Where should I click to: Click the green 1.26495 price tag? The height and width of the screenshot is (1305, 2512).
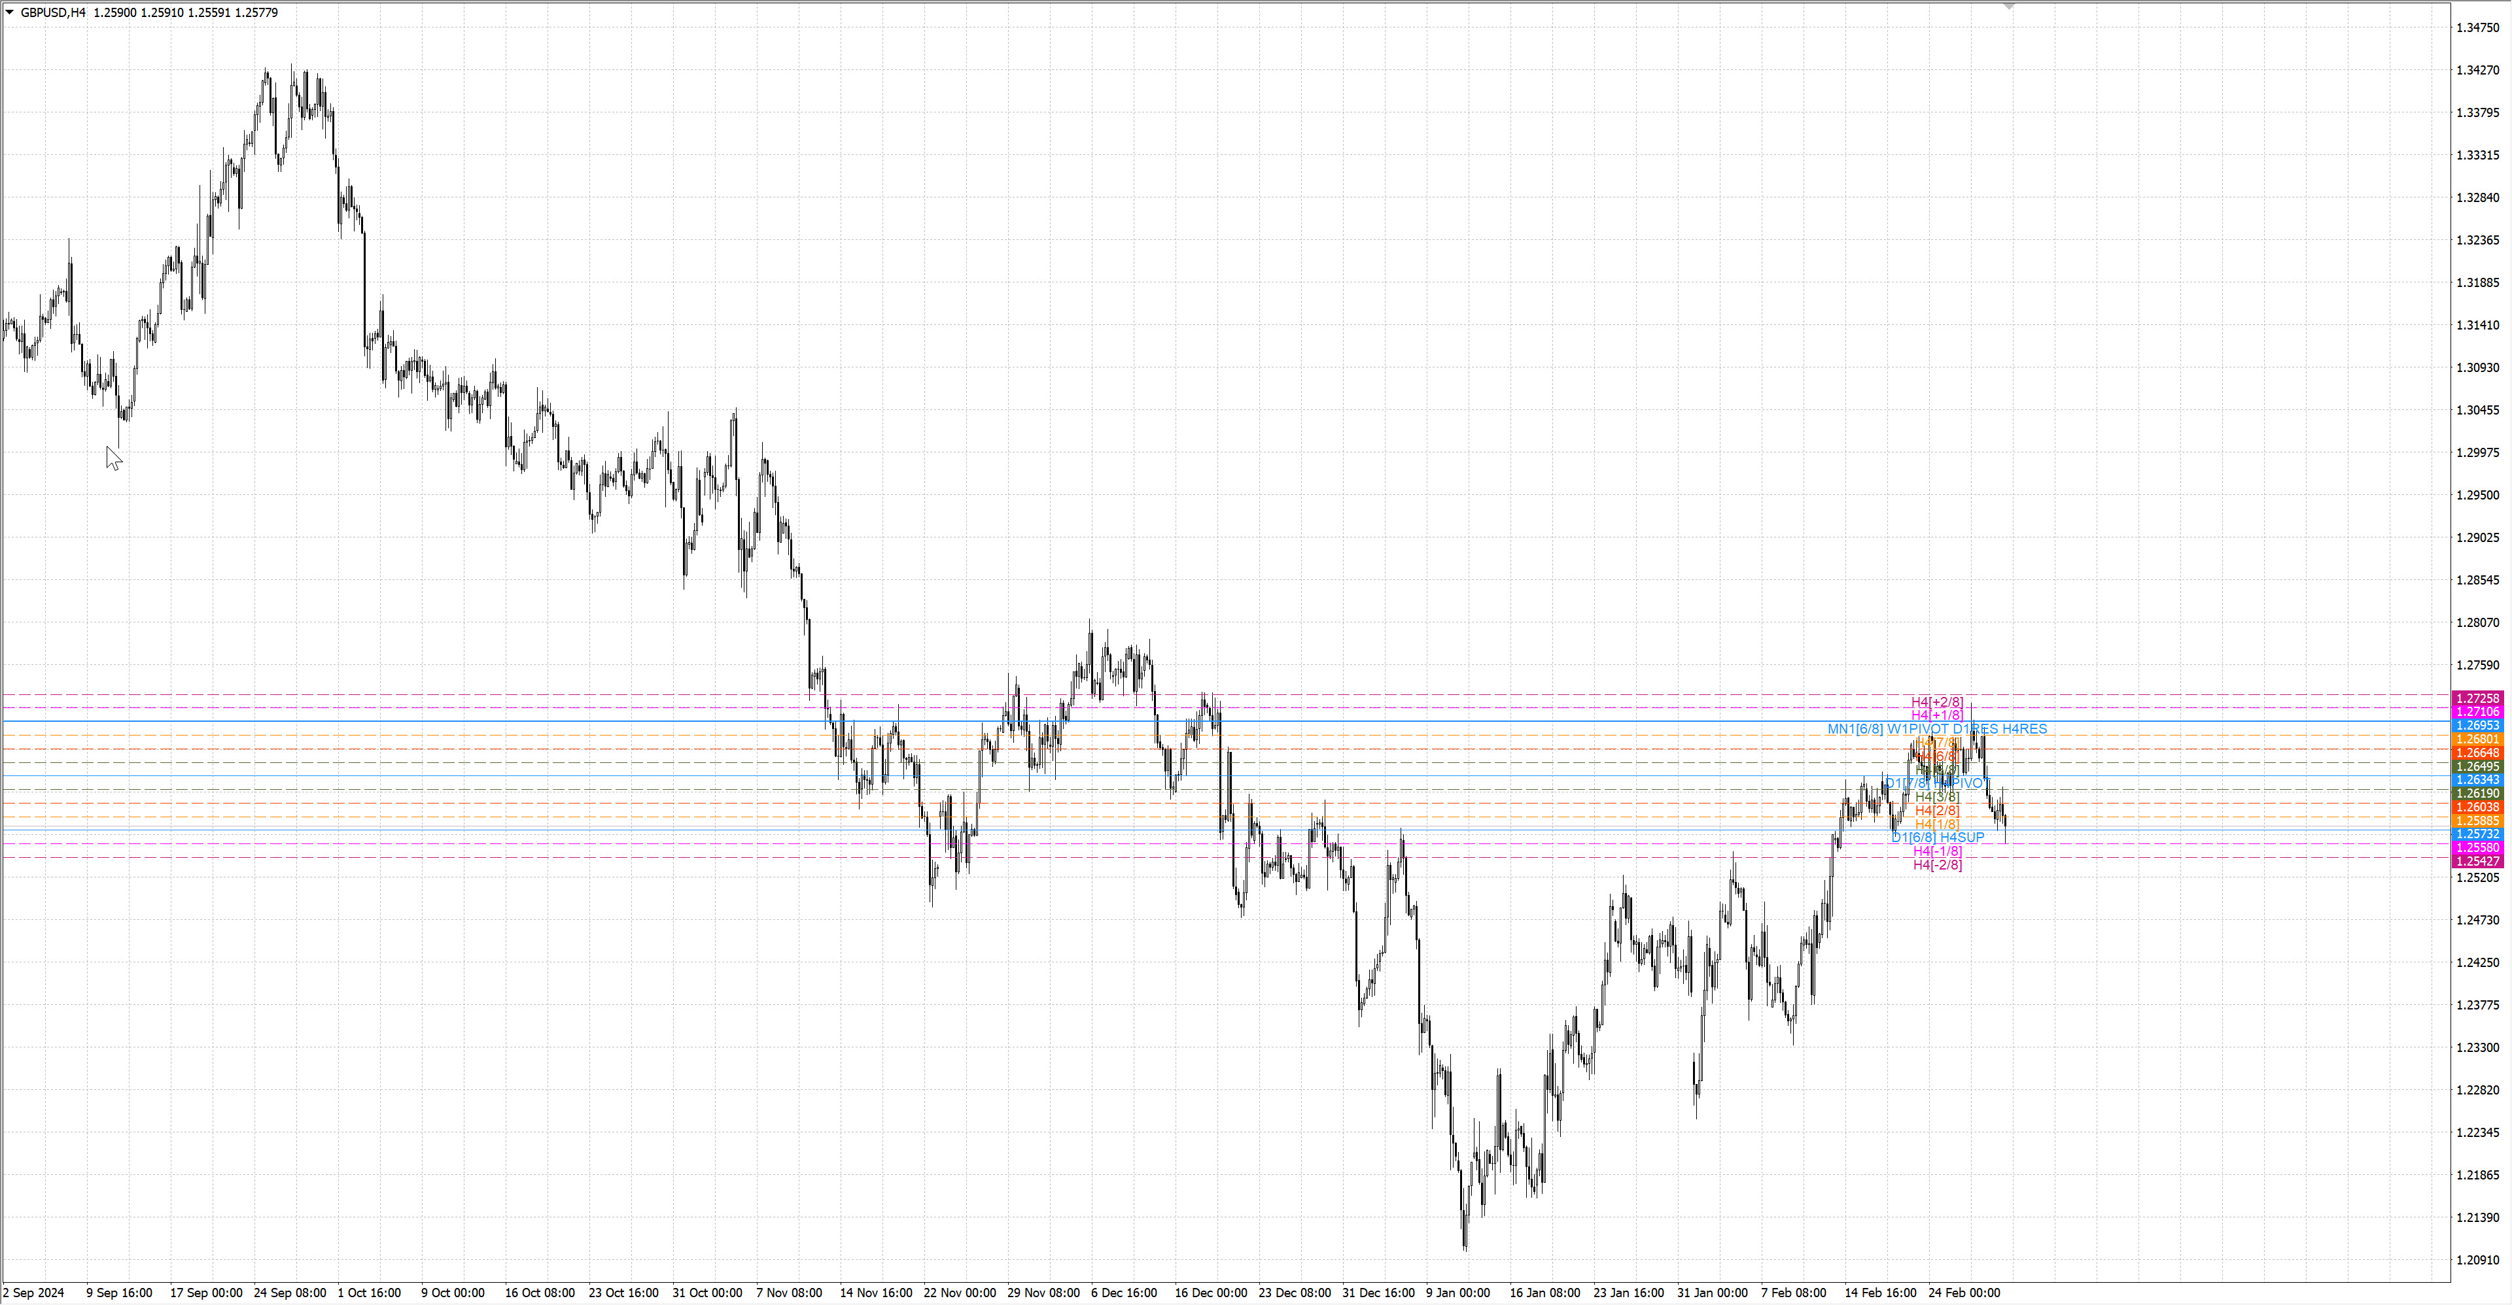[2477, 767]
